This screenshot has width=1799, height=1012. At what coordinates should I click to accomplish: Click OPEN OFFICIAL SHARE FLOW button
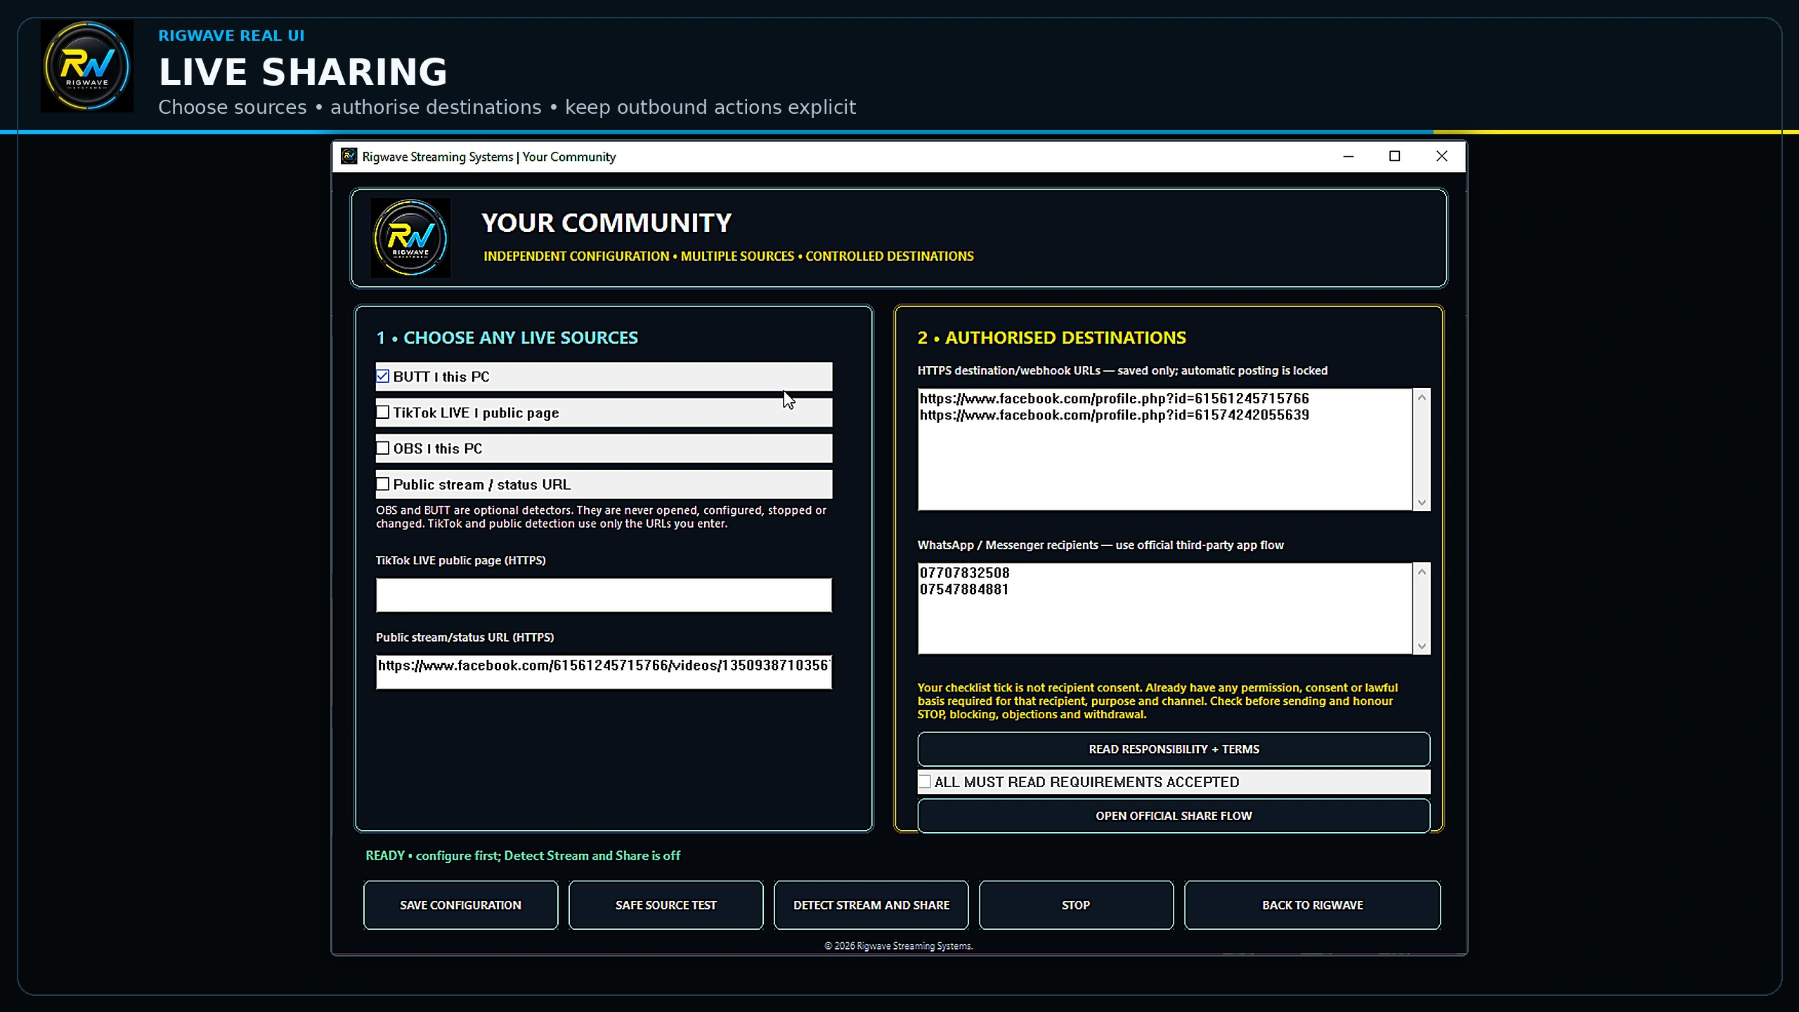click(1174, 816)
